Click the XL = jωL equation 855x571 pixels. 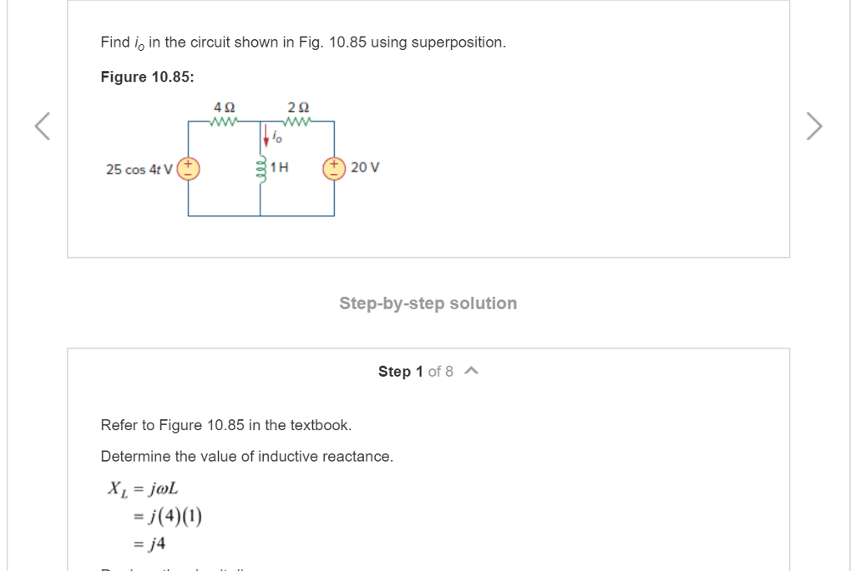point(143,488)
